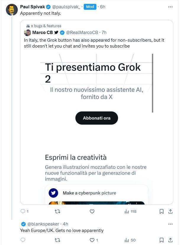Image resolution: width=181 pixels, height=245 pixels.
Task: Bookmark Paul Spivak's post
Action: (x=161, y=211)
